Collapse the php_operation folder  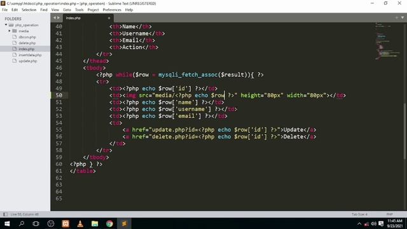tap(6, 25)
